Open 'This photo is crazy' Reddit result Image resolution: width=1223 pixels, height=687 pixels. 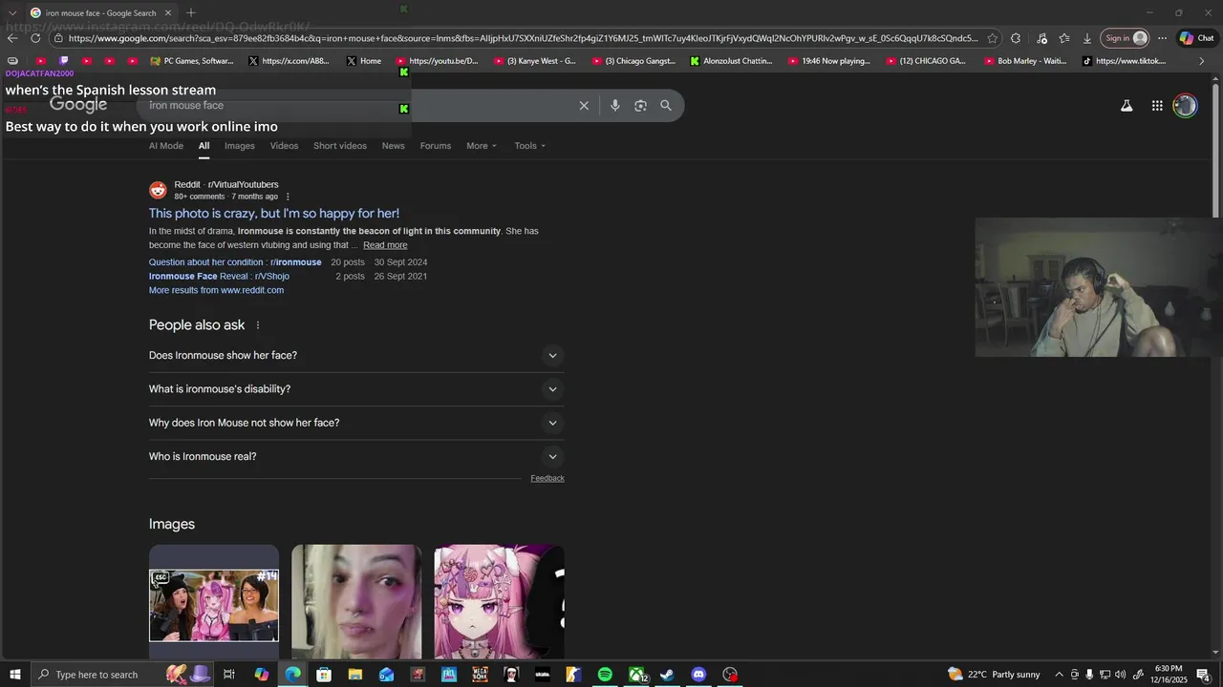(274, 214)
